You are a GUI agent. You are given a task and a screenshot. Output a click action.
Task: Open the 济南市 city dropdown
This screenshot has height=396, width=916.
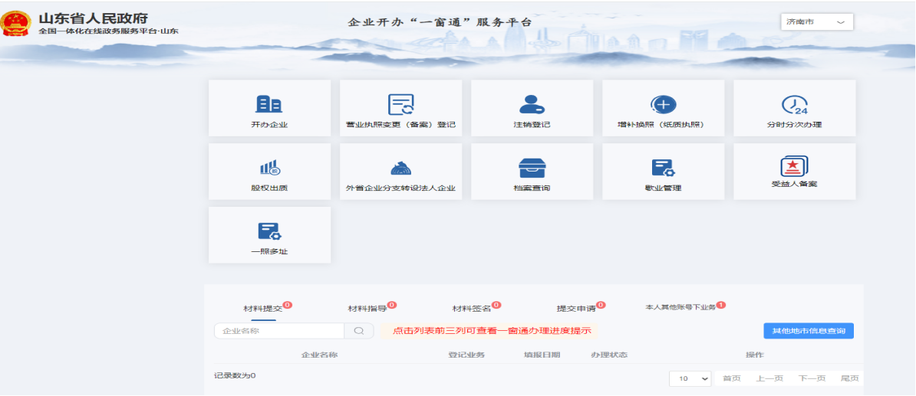[817, 22]
